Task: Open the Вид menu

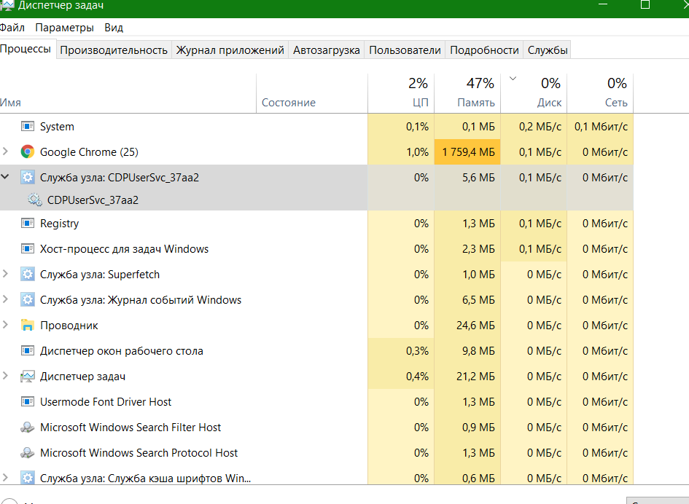Action: [114, 28]
